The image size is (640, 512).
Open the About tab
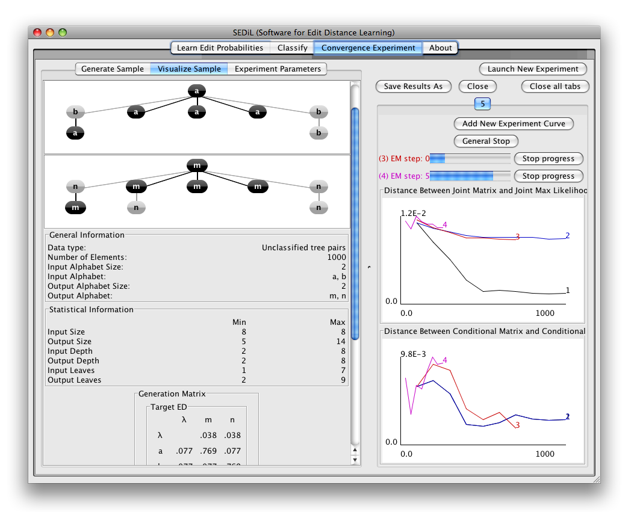[440, 48]
